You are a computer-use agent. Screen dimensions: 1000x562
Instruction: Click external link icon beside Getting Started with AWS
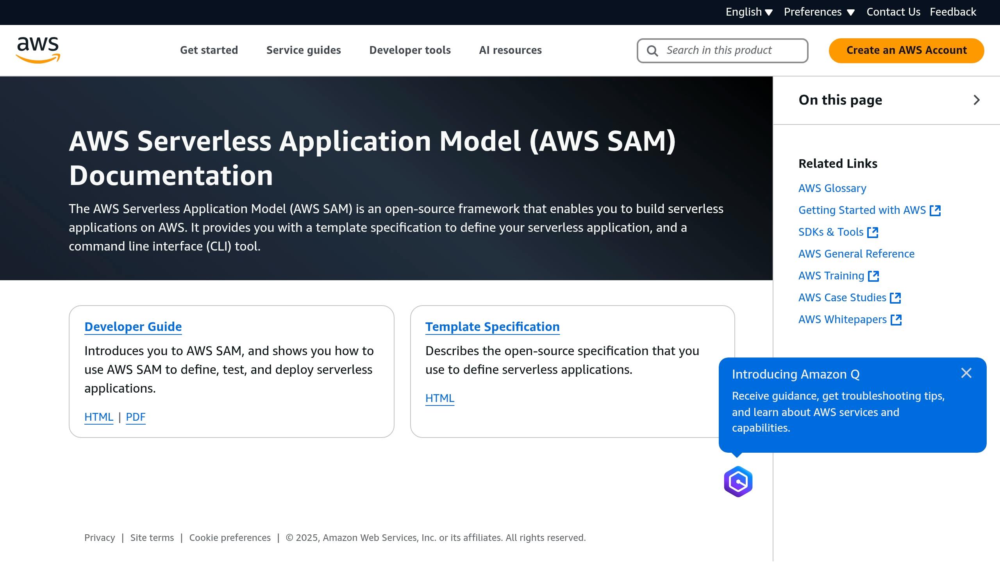935,210
